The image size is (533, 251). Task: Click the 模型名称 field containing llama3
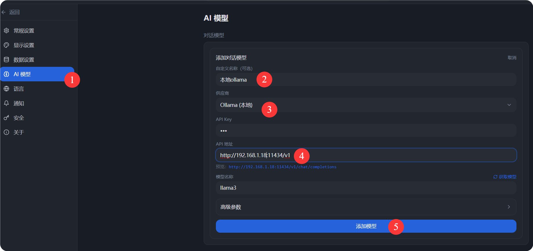(366, 188)
